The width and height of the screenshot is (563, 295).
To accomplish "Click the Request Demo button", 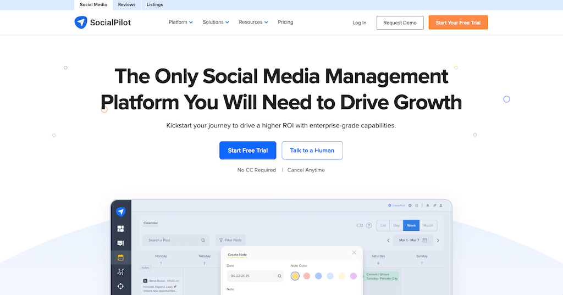I will pos(400,23).
